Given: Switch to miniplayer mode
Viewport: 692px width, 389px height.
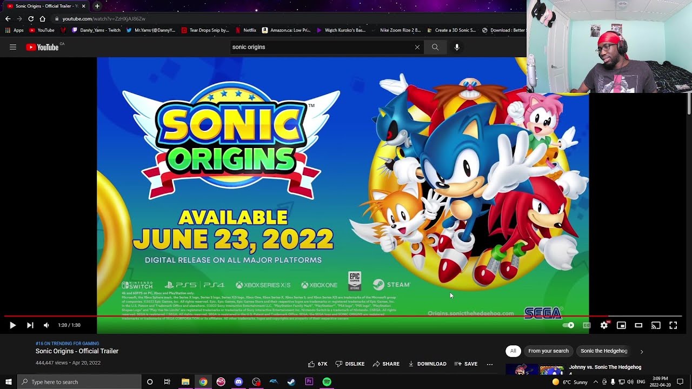Looking at the screenshot, I should pos(621,325).
